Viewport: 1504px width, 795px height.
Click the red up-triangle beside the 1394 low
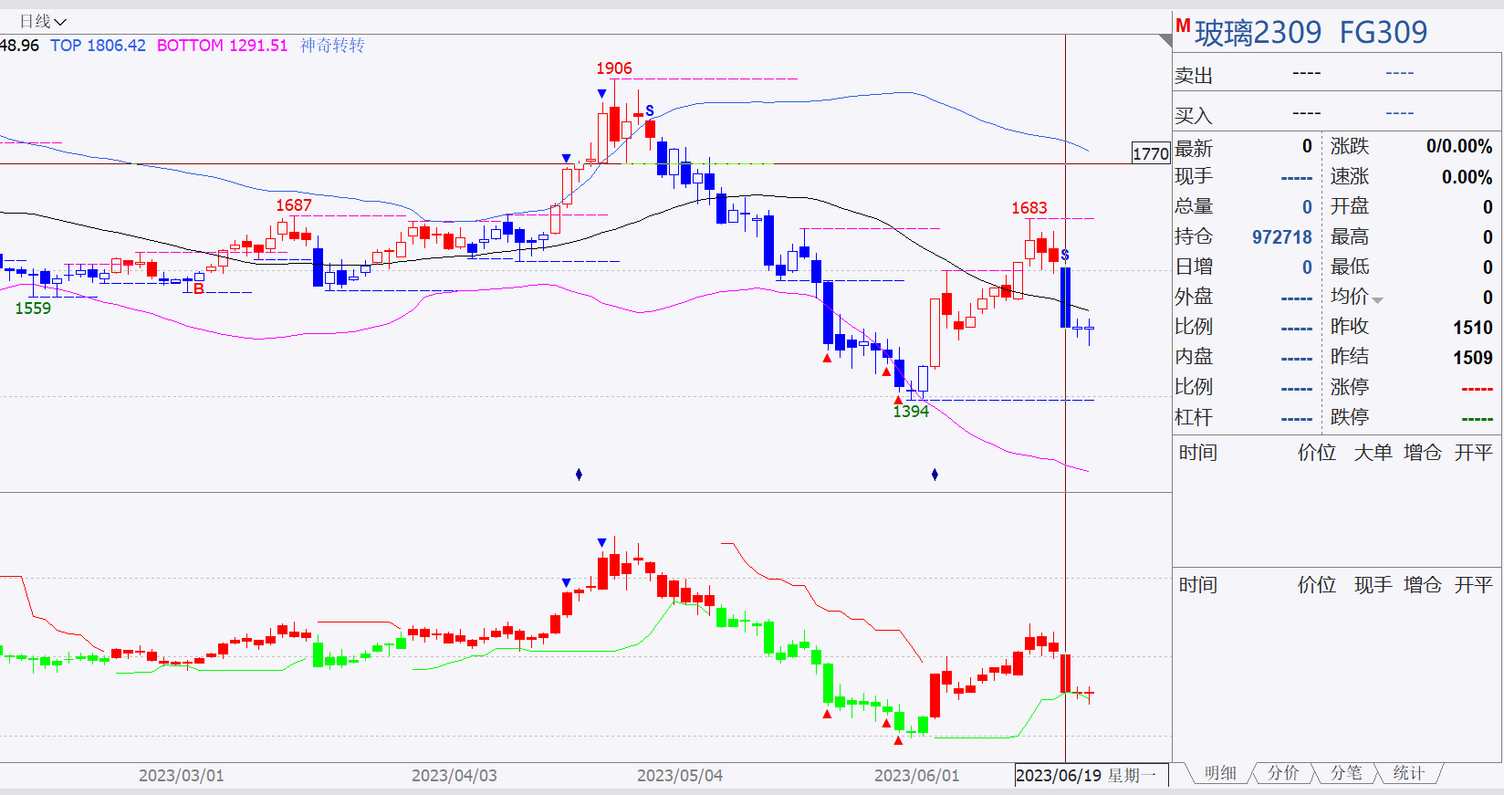[898, 400]
